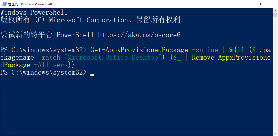Click the scrollbar up arrow

(x=275, y=10)
